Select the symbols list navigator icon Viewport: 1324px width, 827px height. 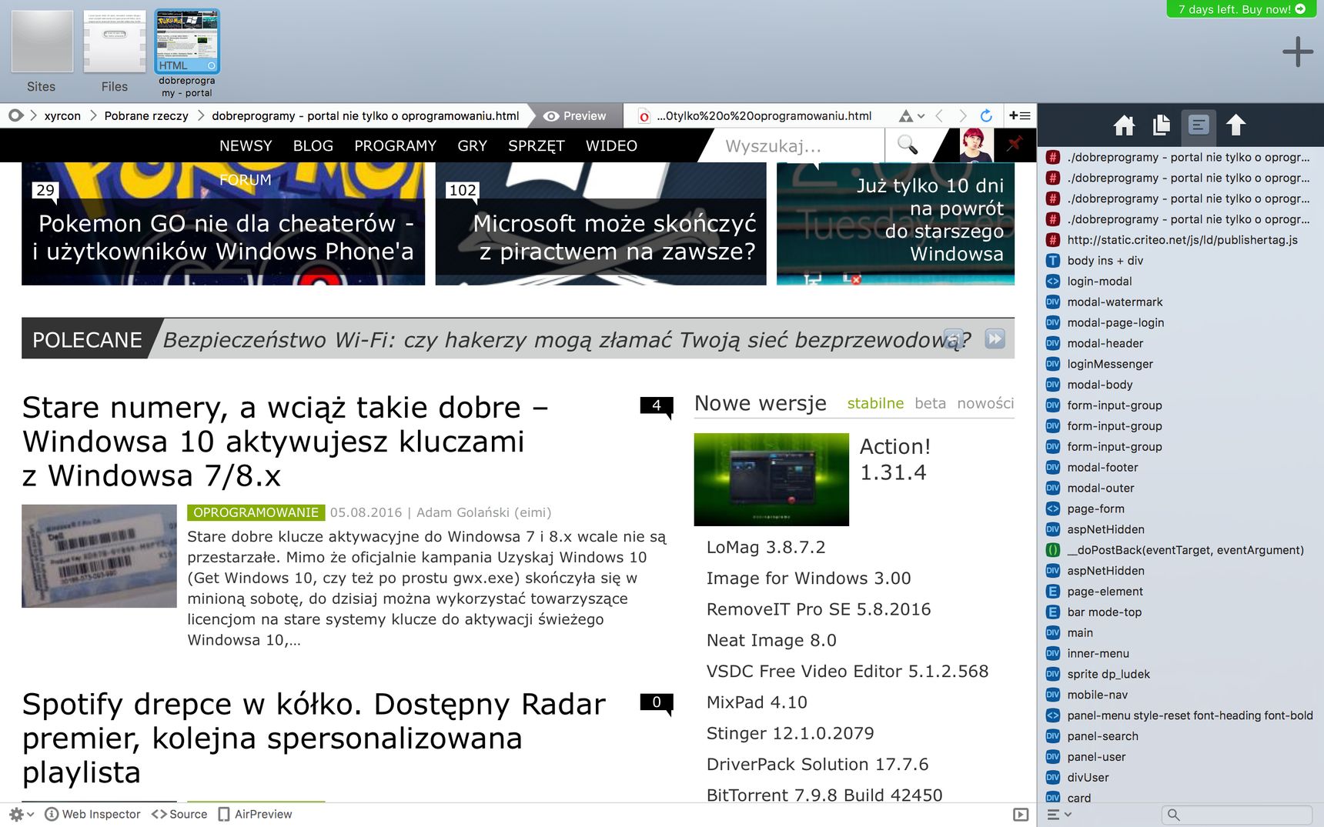[x=1199, y=125]
